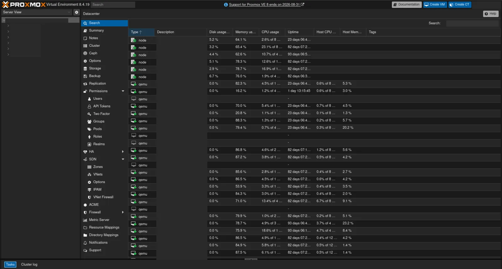Switch to the Cluster log tab
502x269 pixels.
pyautogui.click(x=29, y=265)
